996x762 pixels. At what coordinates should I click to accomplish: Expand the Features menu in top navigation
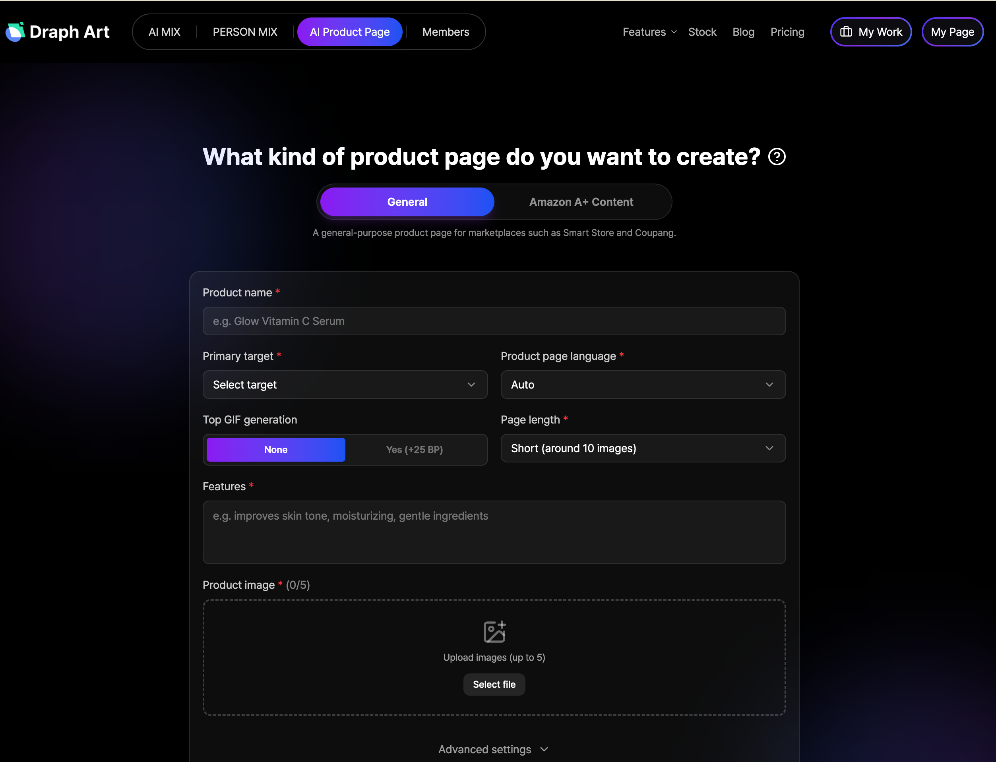point(649,32)
